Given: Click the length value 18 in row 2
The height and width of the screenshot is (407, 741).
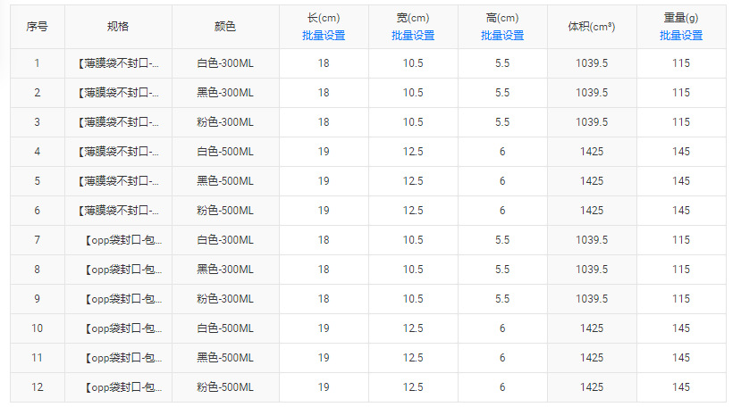Looking at the screenshot, I should [324, 93].
